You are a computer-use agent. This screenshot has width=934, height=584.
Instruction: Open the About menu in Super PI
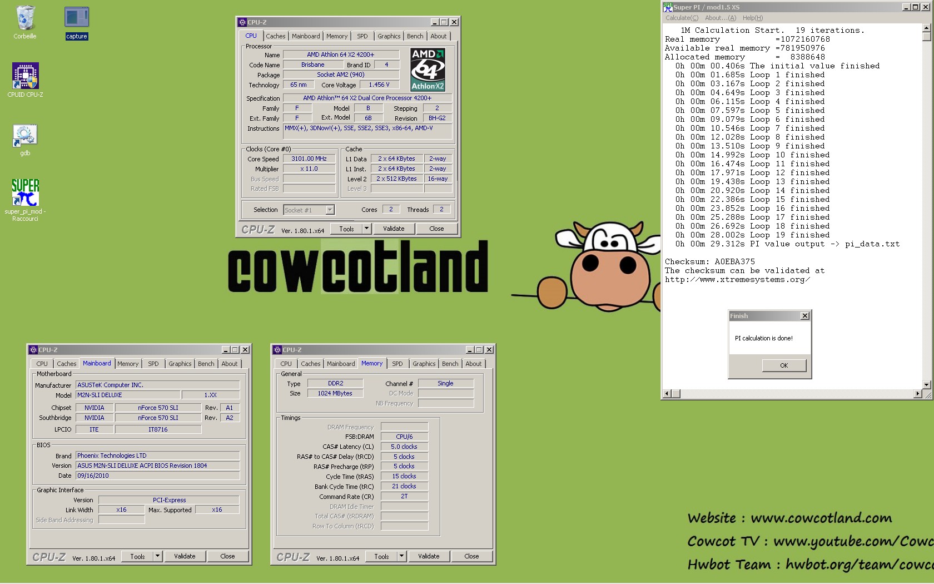click(721, 18)
